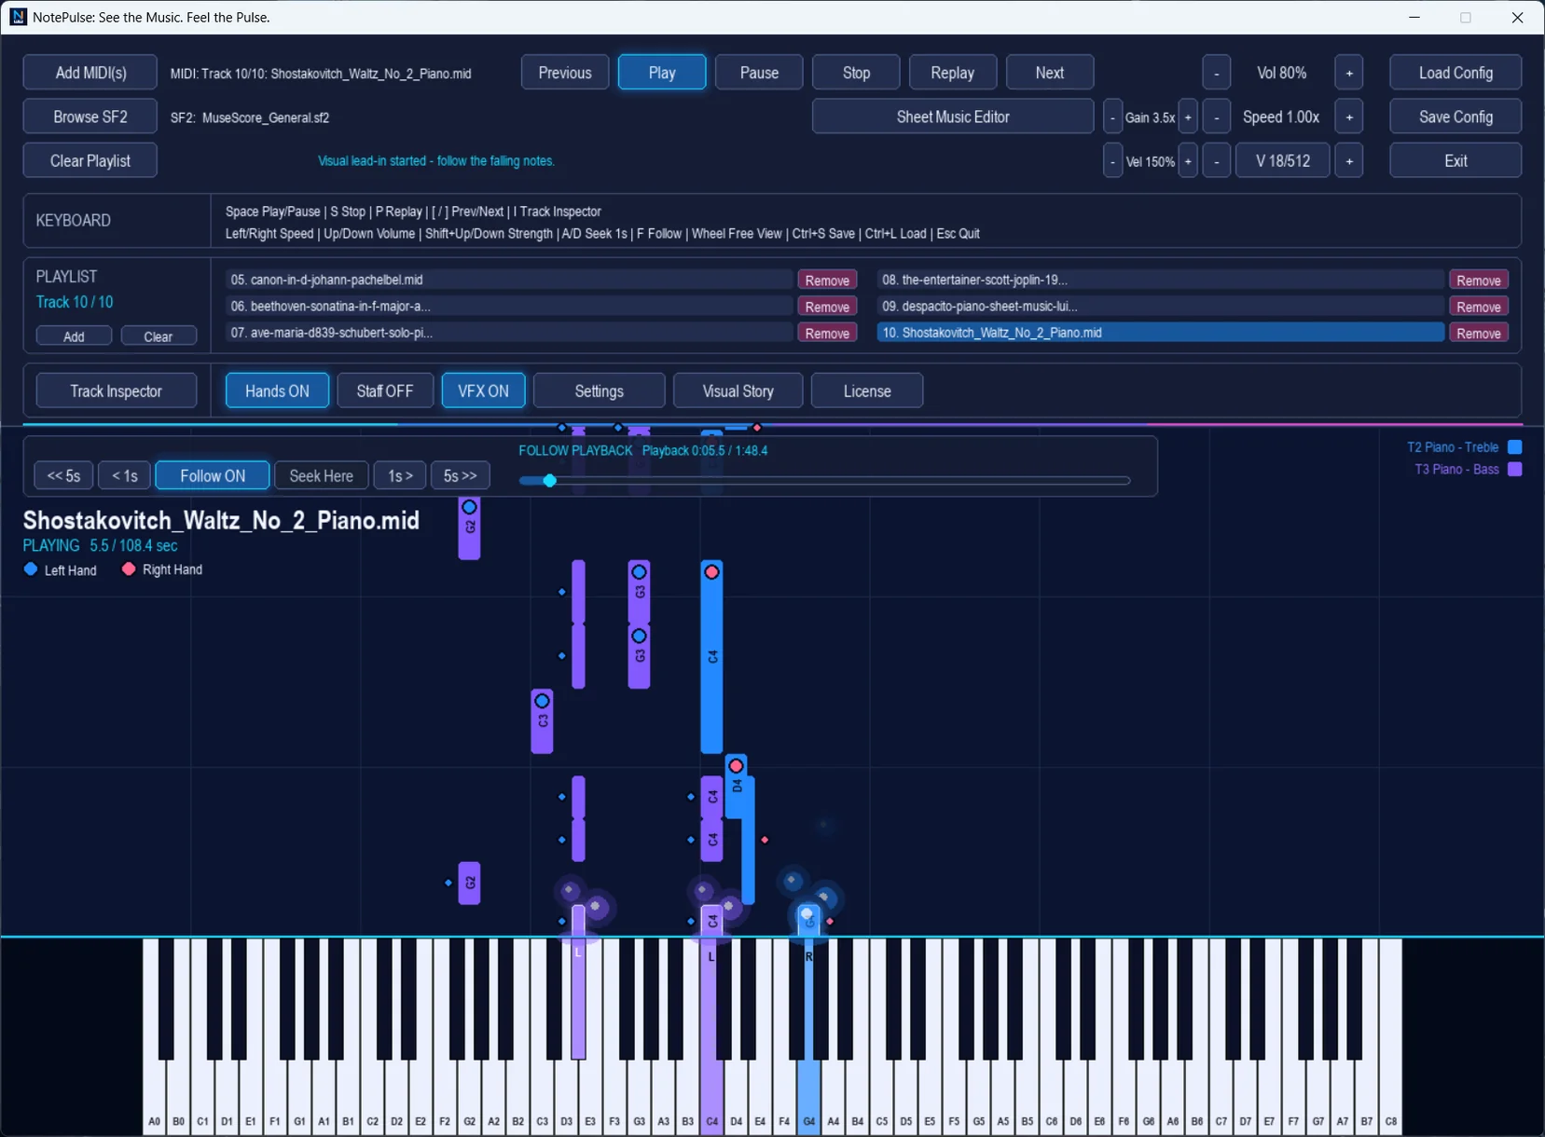Open Visual Story view
Viewport: 1545px width, 1137px height.
738,391
